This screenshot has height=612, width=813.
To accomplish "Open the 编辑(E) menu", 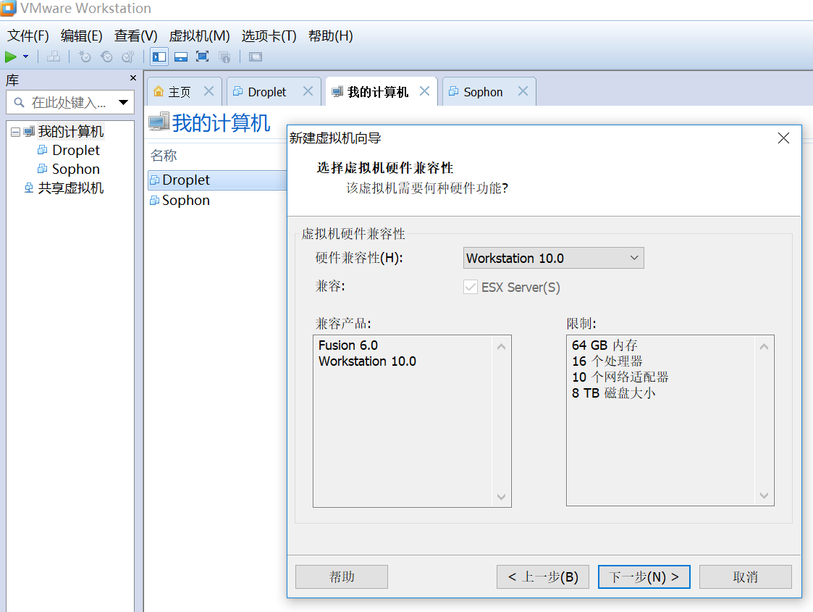I will pyautogui.click(x=81, y=35).
